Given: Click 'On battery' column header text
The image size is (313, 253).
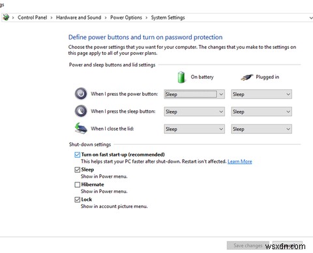Looking at the screenshot, I should (202, 77).
